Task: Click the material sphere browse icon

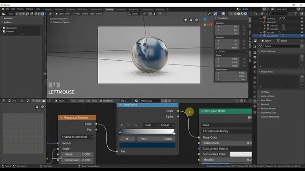Action: [x=136, y=101]
